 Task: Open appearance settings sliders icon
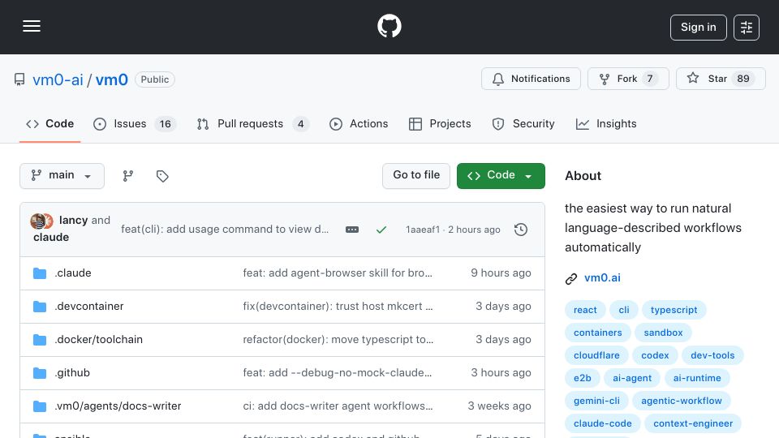click(747, 28)
